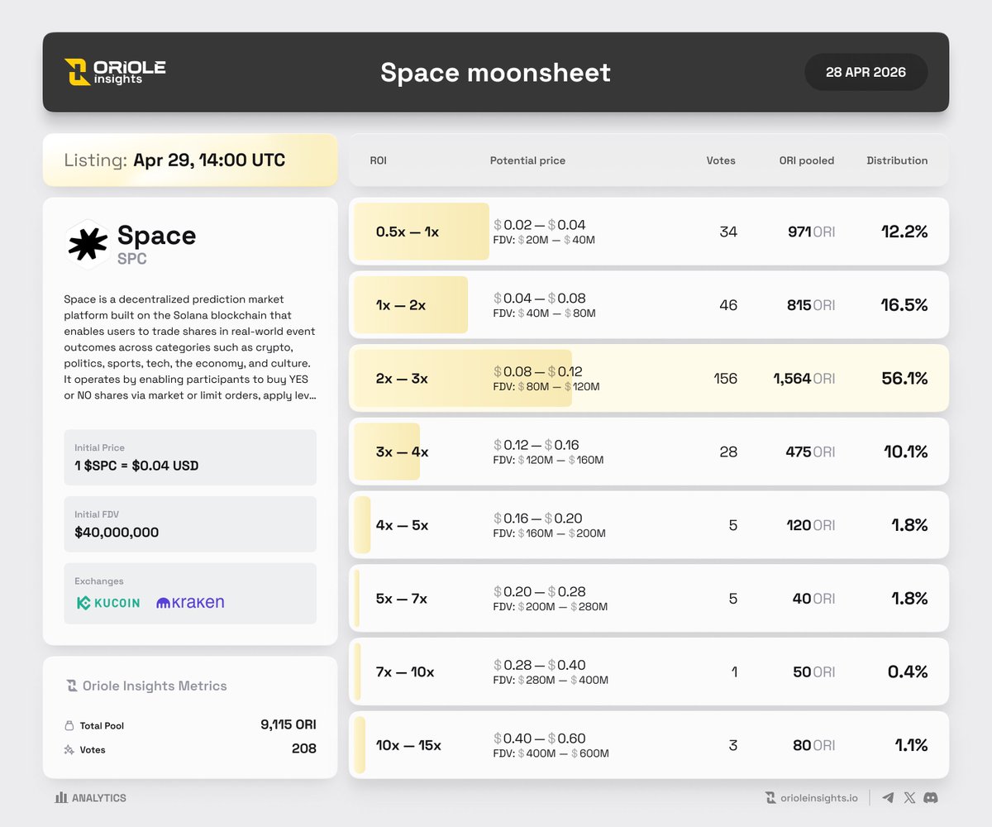Click the Space moonsheet title

coord(495,72)
